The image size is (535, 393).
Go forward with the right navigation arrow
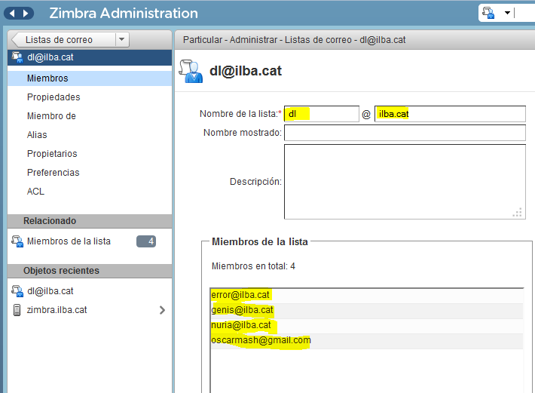coord(26,14)
